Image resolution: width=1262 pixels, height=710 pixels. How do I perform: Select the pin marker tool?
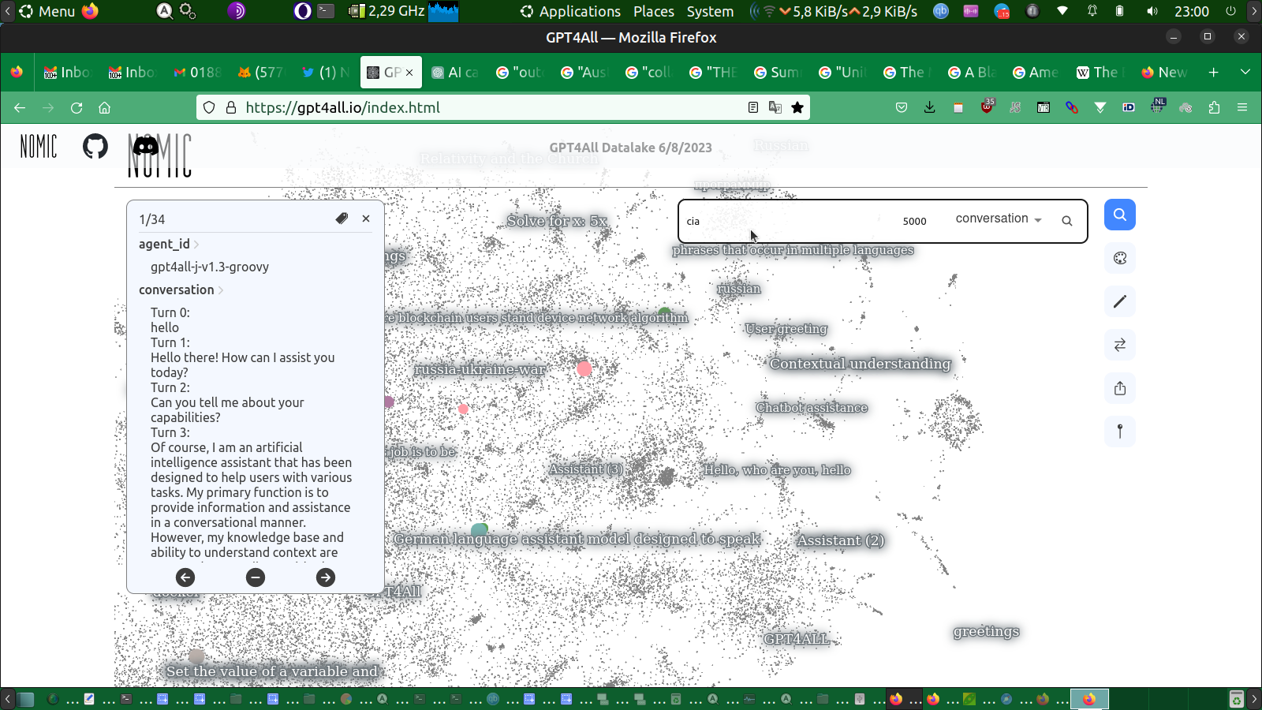[x=1120, y=432]
